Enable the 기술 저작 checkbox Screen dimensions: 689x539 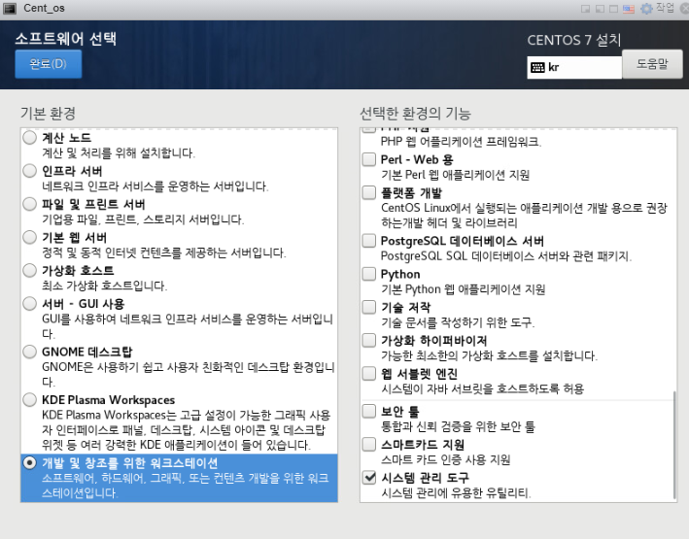pyautogui.click(x=369, y=307)
